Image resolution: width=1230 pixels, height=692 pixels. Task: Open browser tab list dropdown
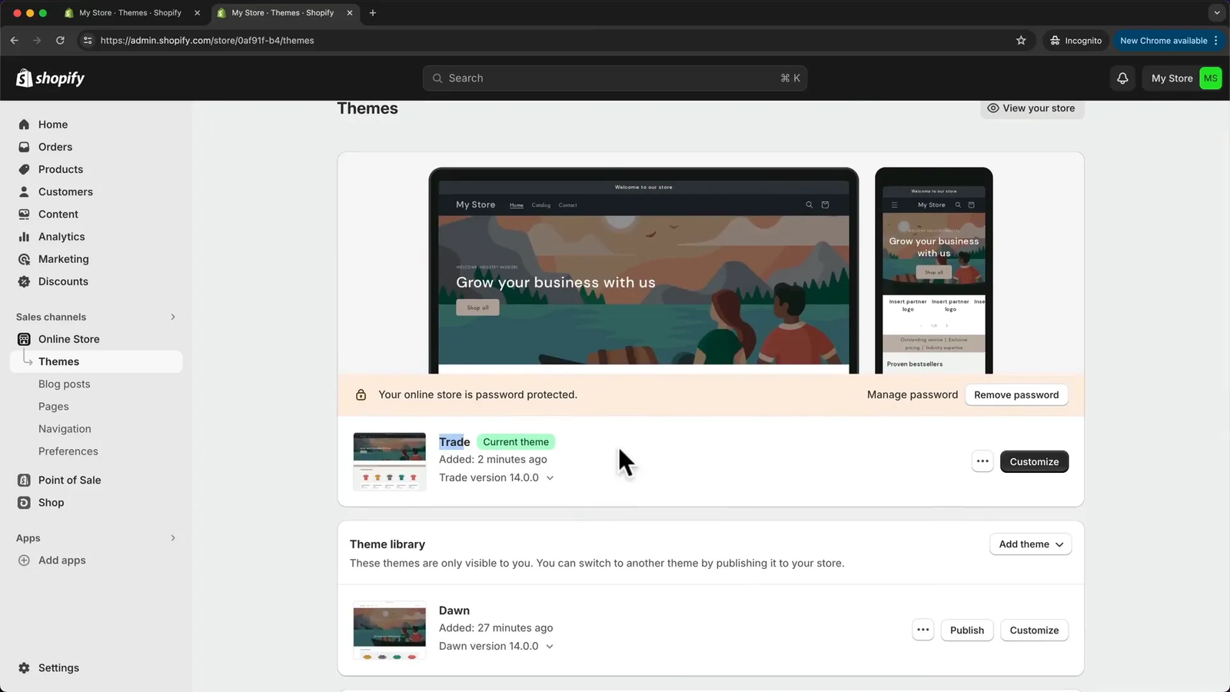click(1216, 13)
